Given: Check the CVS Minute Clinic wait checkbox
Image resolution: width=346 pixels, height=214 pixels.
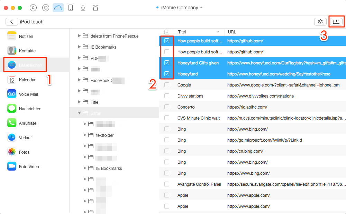Looking at the screenshot, I should pos(167,118).
